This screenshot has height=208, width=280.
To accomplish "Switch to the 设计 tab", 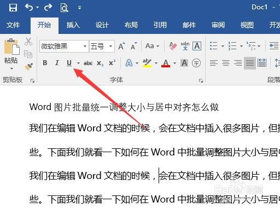I will tap(102, 25).
